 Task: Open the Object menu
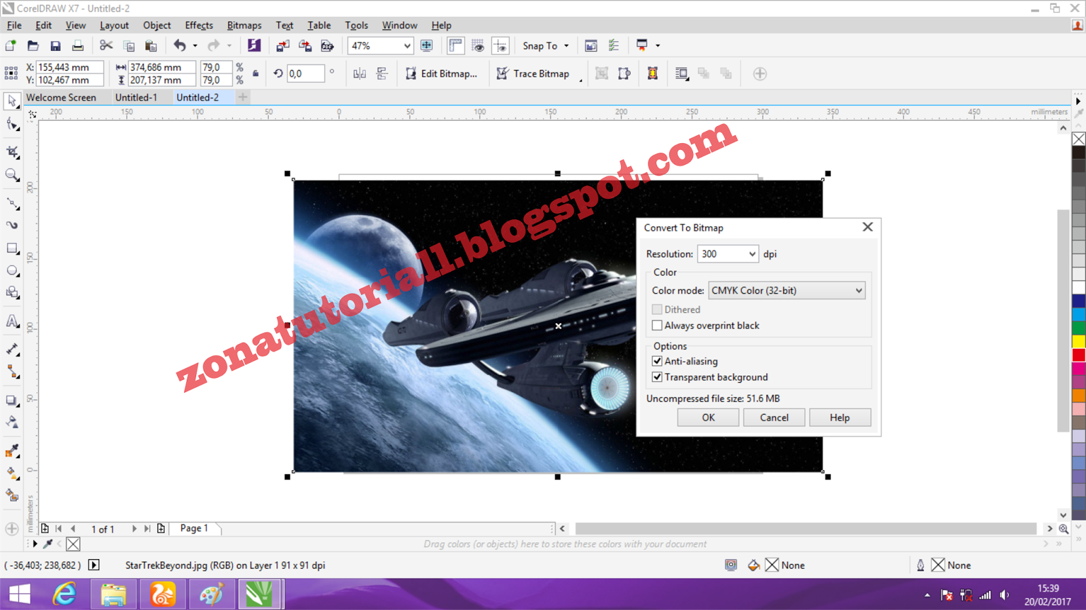point(157,25)
